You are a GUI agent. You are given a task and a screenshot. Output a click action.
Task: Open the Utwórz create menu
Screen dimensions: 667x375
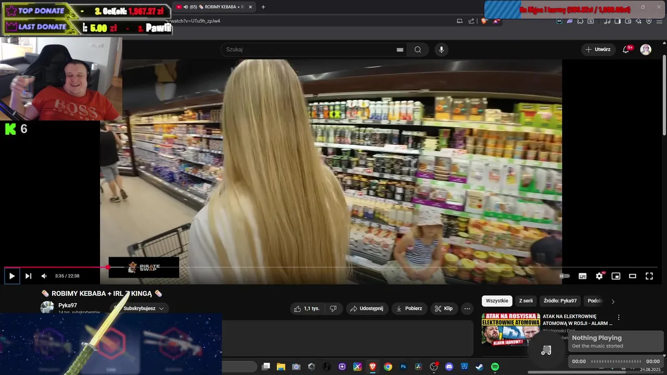pos(598,49)
